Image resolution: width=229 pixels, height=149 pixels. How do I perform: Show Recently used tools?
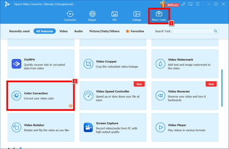pyautogui.click(x=19, y=31)
